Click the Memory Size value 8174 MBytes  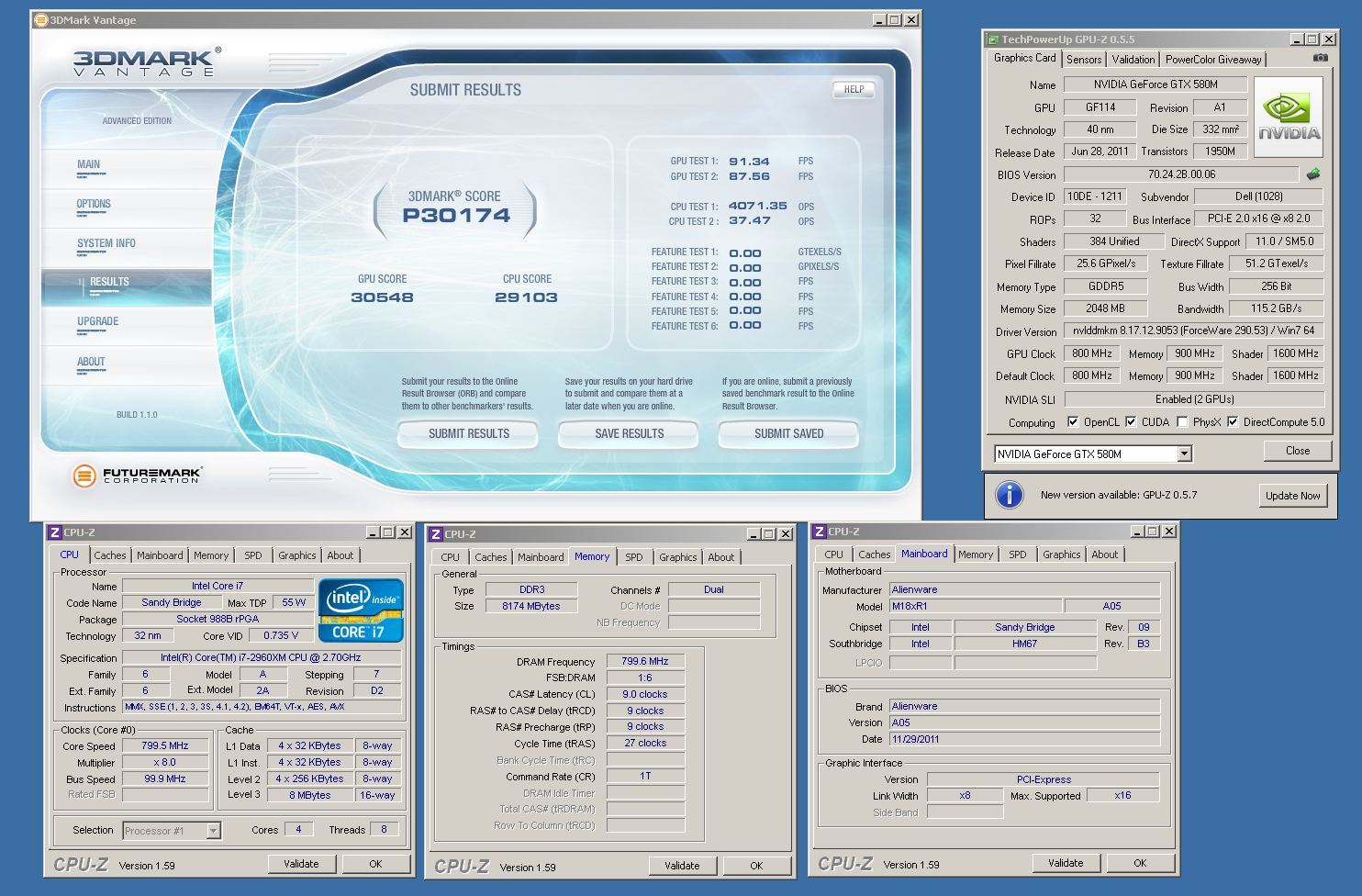pyautogui.click(x=530, y=606)
